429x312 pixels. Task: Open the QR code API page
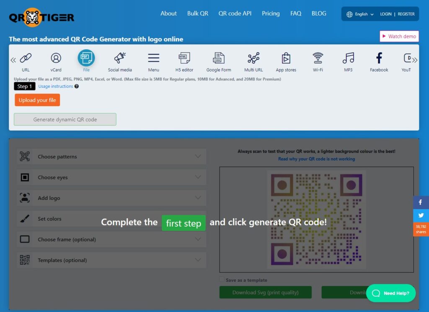235,13
